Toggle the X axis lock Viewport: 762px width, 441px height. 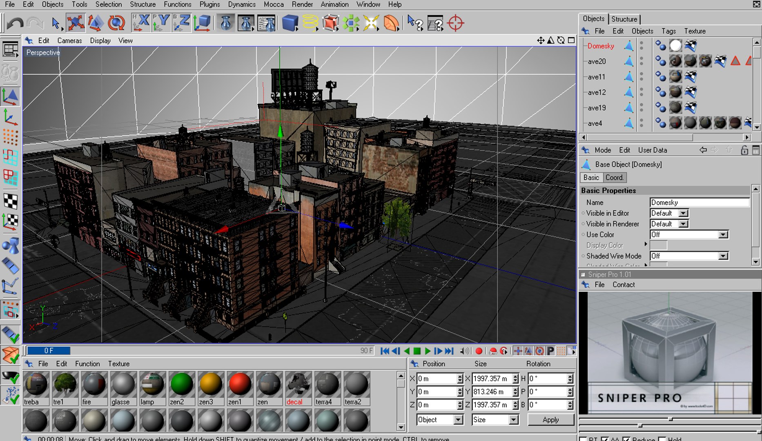pos(141,23)
